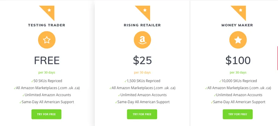Click Try For Free under the $100 plan
Image resolution: width=278 pixels, height=126 pixels.
[x=238, y=114]
